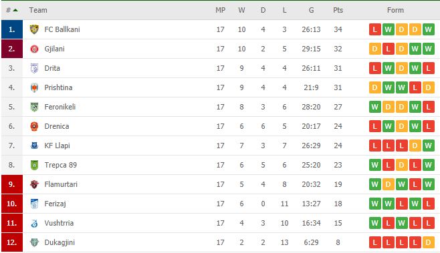Click the Team column header

38,10
